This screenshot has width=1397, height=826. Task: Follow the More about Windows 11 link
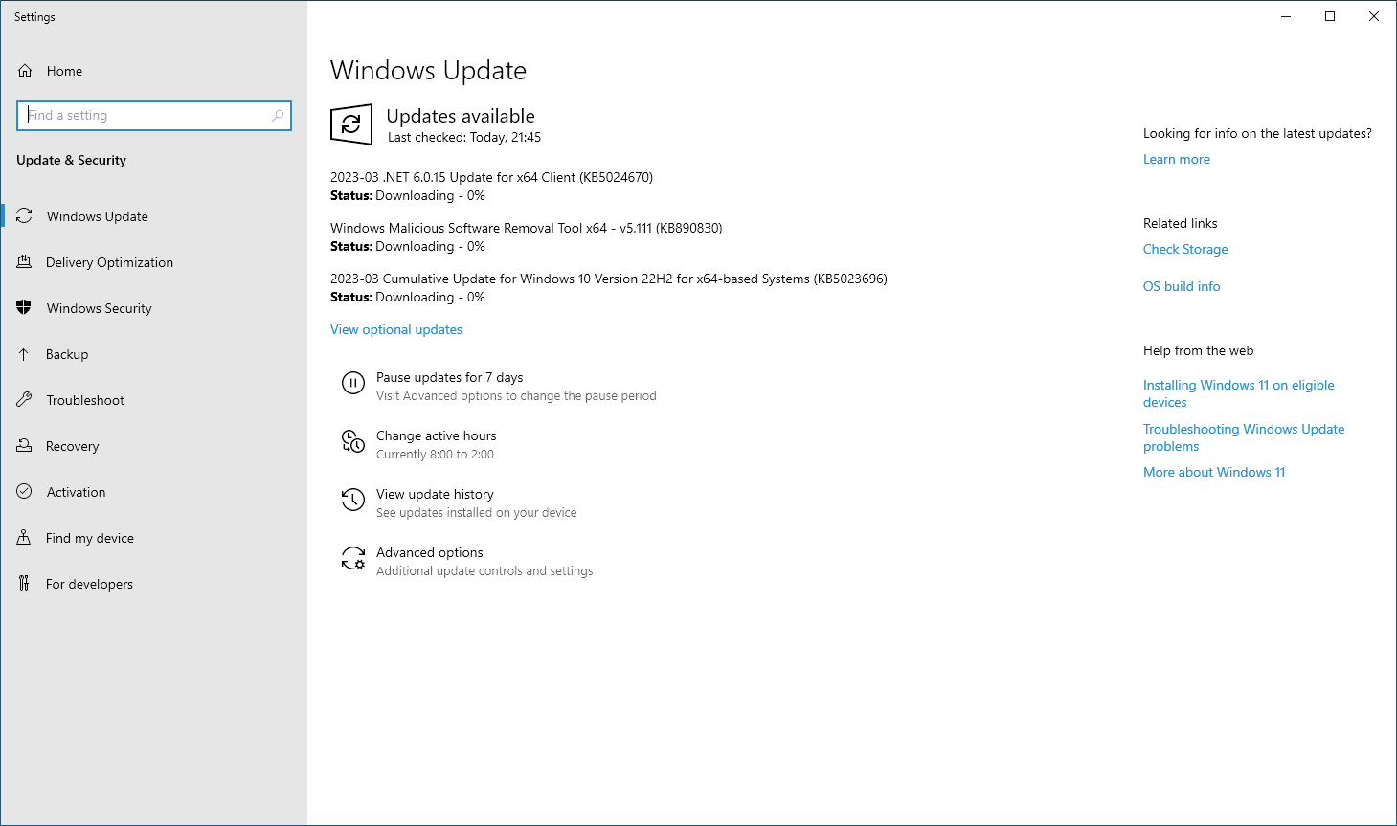pos(1214,473)
